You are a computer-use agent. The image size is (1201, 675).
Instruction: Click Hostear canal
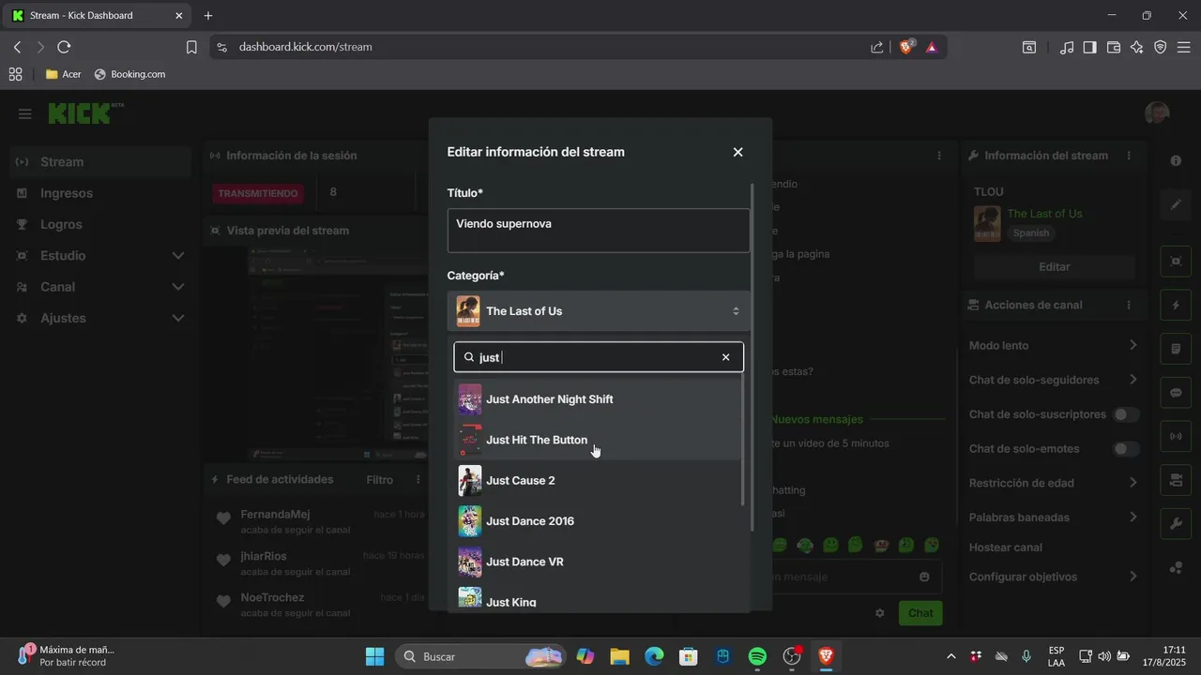click(x=1006, y=547)
